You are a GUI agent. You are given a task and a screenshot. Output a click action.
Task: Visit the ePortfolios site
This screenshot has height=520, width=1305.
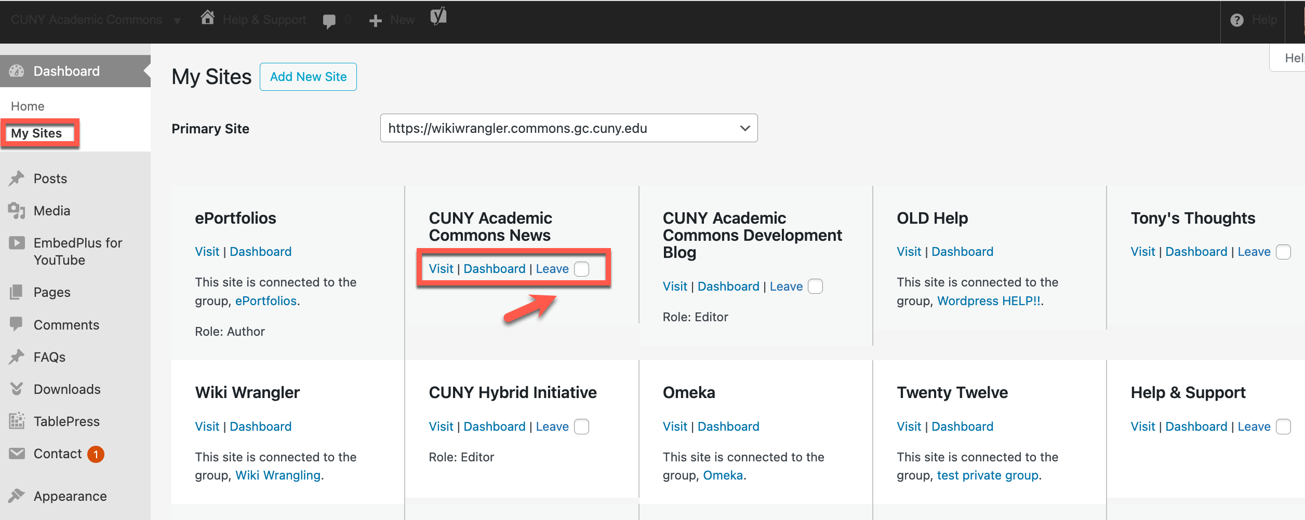207,252
